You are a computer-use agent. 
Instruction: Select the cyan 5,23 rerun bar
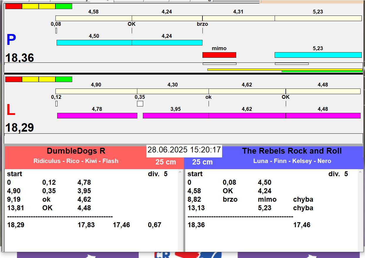pyautogui.click(x=318, y=55)
